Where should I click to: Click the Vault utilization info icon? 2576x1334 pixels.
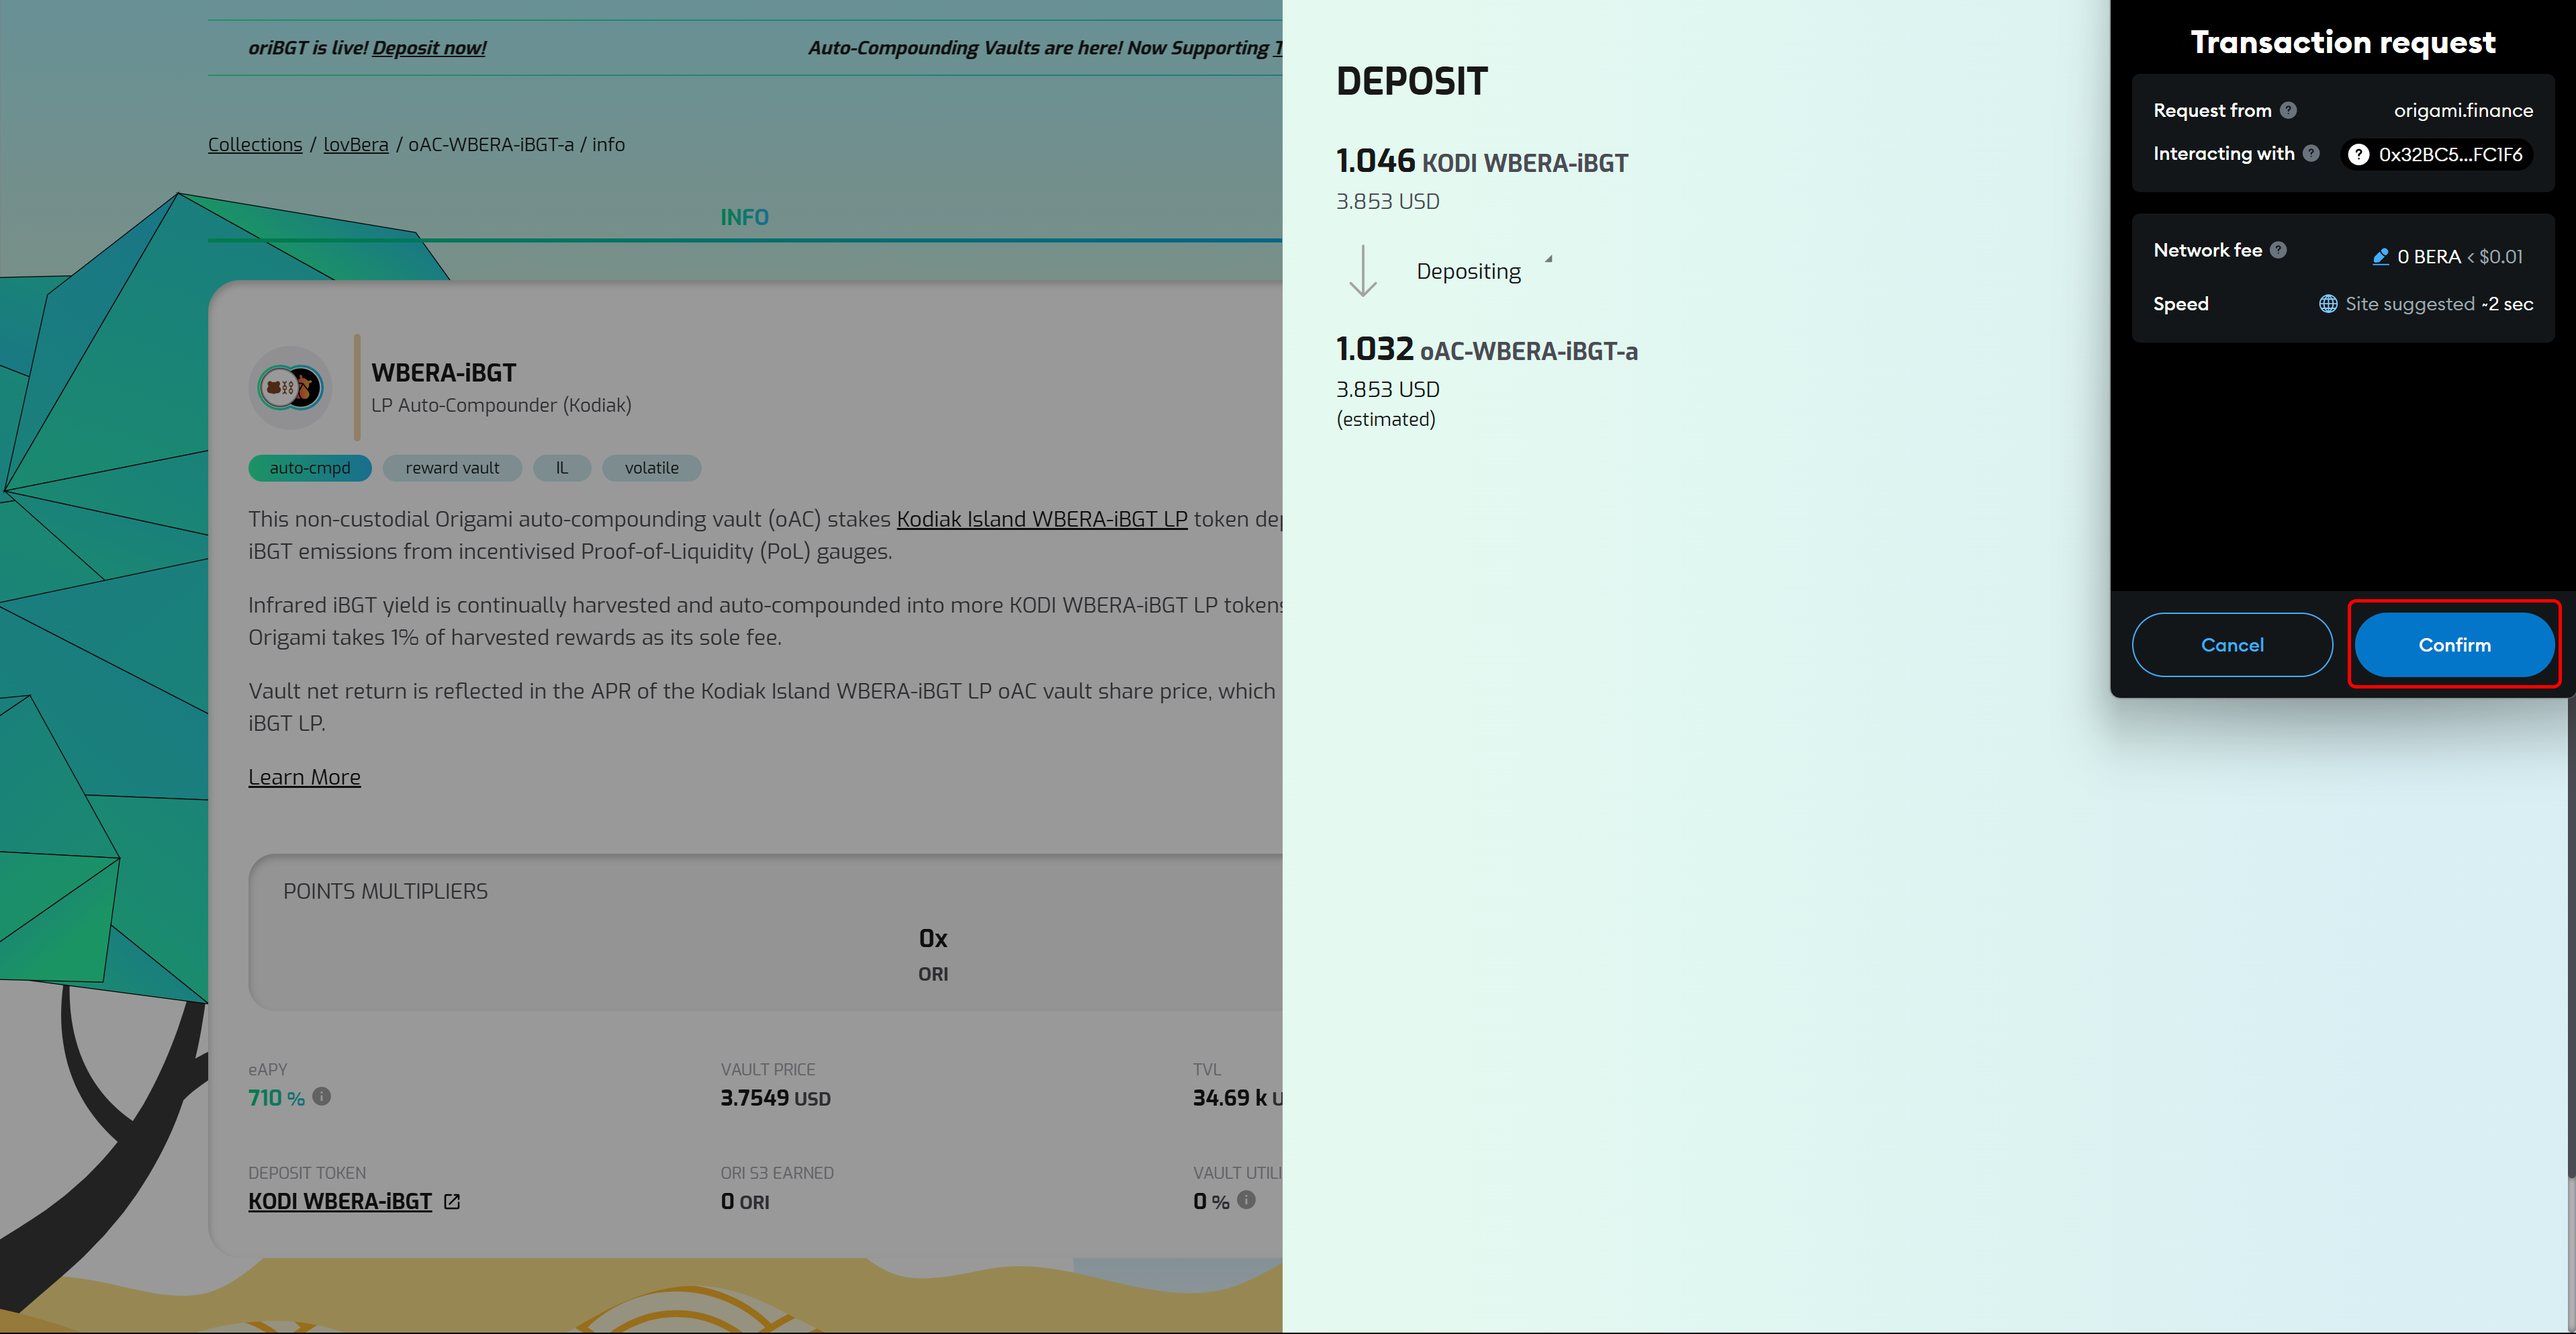point(1246,1199)
